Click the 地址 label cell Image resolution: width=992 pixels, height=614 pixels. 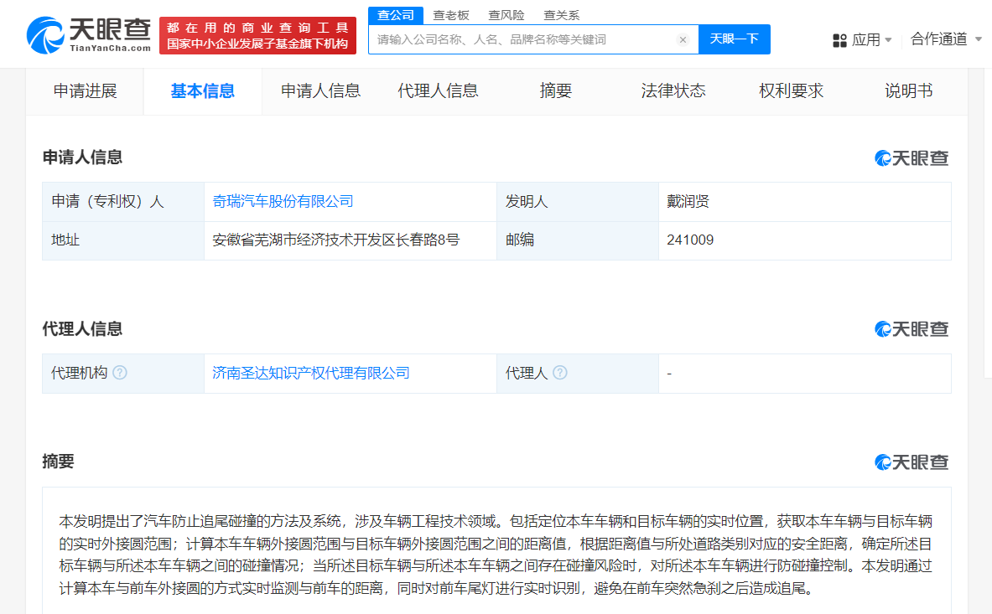click(123, 240)
